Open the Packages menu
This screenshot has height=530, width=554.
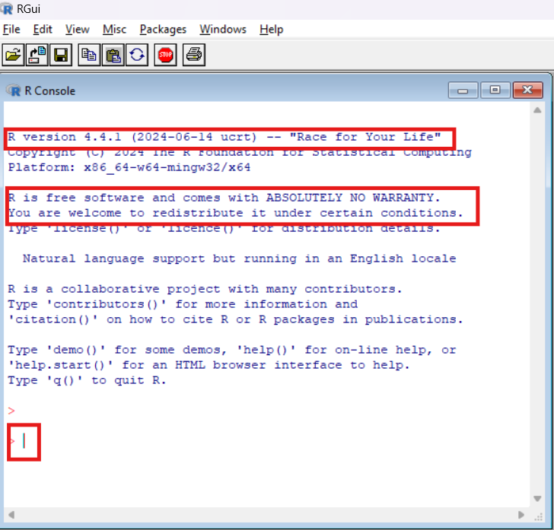pyautogui.click(x=163, y=29)
